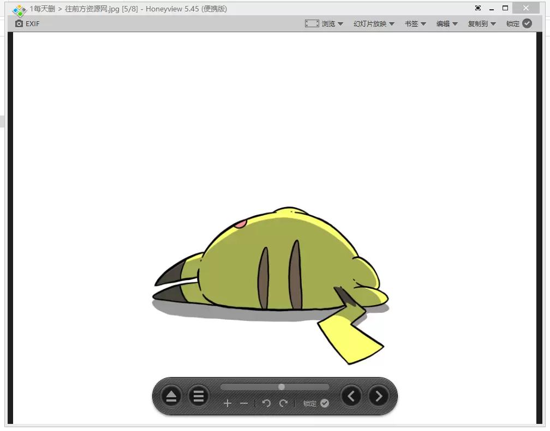Zoom out with the minus icon

click(244, 404)
